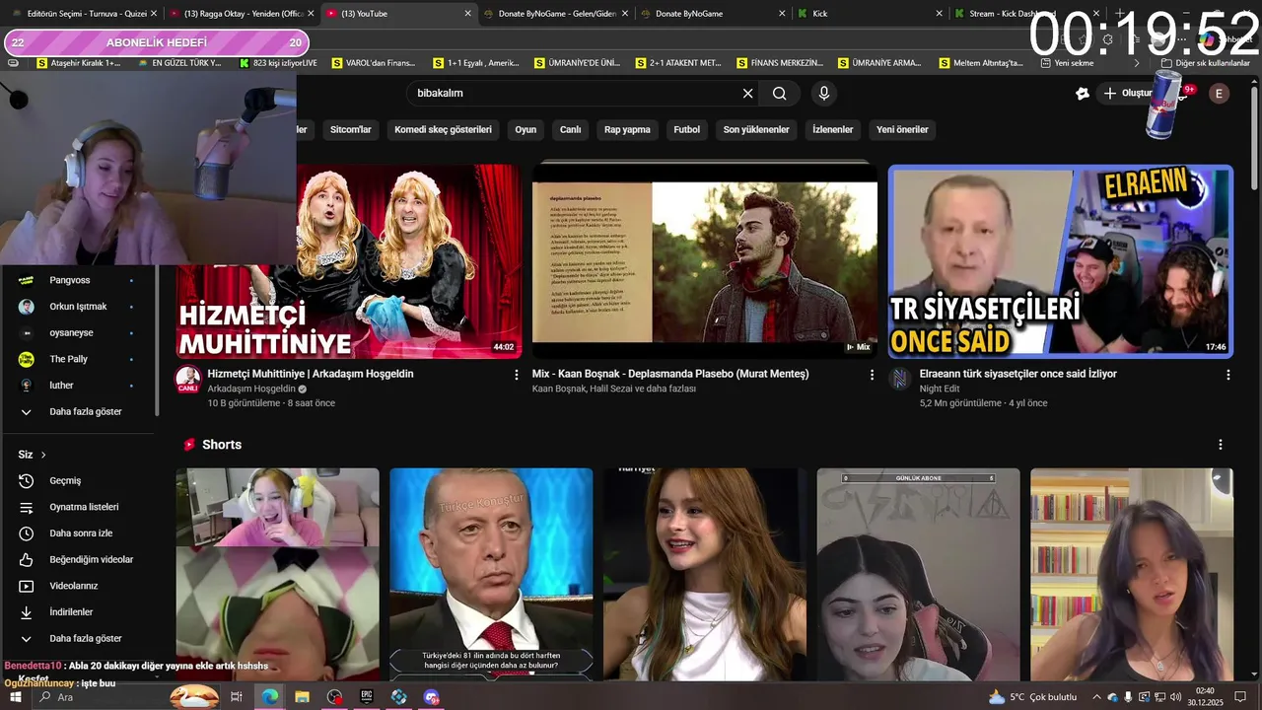Image resolution: width=1262 pixels, height=710 pixels.
Task: Select the Canlı filter chip
Action: coord(571,129)
